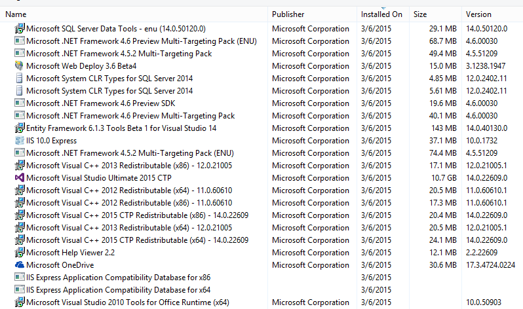Screen dimensions: 523x309
Task: Click icon for Visual C++ 2015 CTP Redistributable (x86)
Action: [x=20, y=215]
